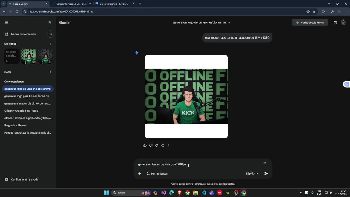Collapse the Gemini sidebar menu icon
The height and width of the screenshot is (197, 350).
point(7,22)
